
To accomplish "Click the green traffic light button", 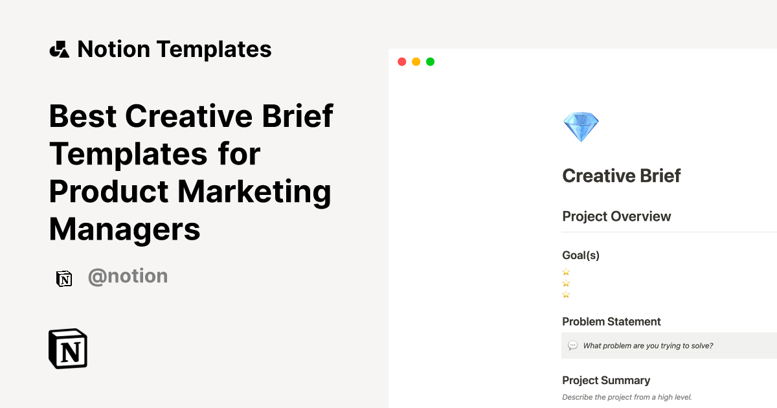I will [430, 61].
